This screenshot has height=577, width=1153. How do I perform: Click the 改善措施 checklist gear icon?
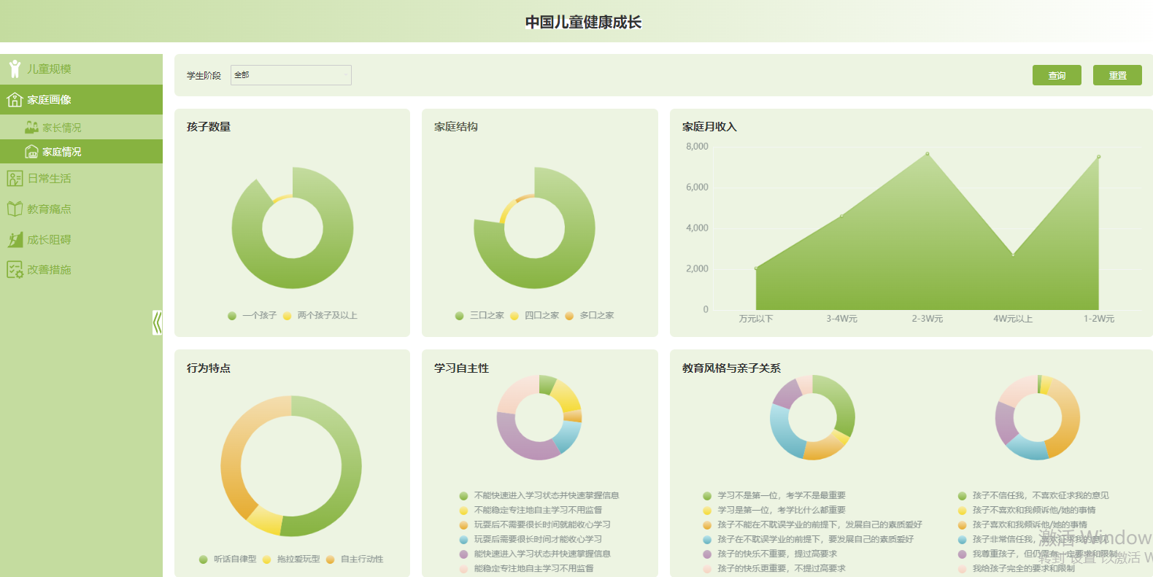click(15, 269)
